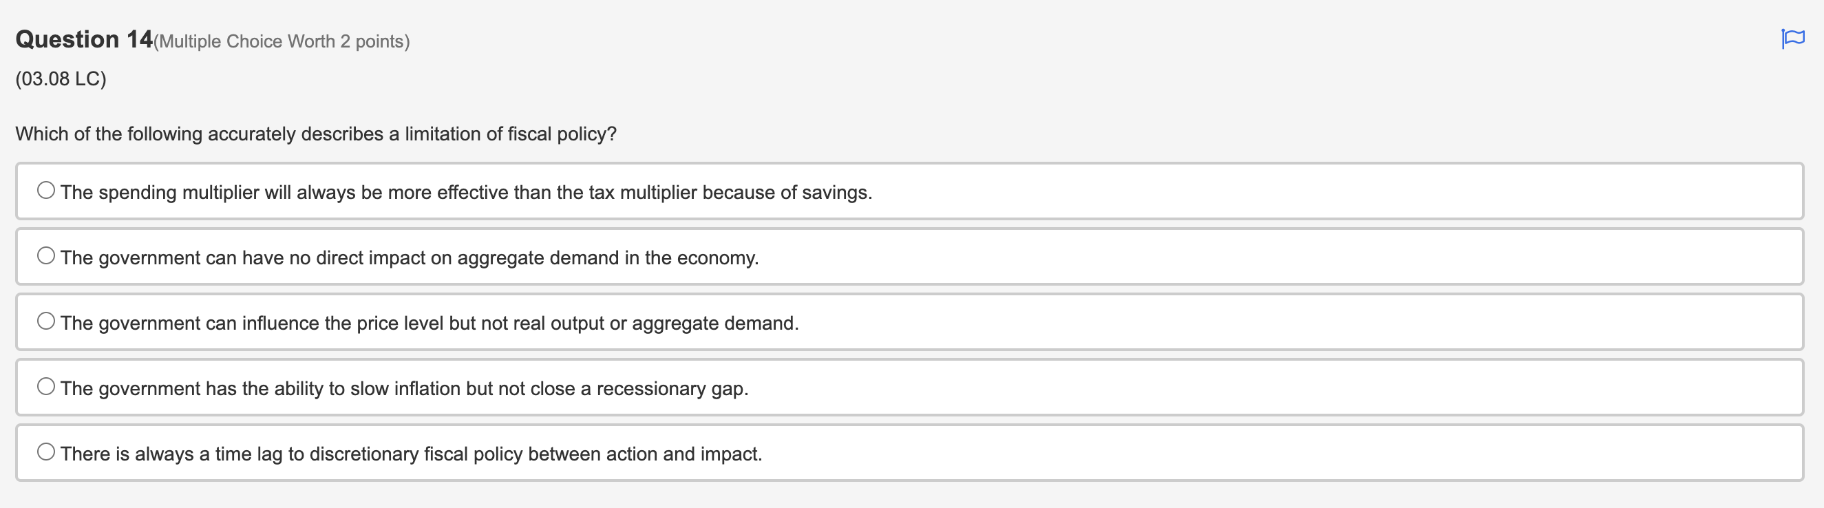The height and width of the screenshot is (508, 1824).
Task: Click the Multiple Choice Worth 2 points label
Action: pos(282,41)
